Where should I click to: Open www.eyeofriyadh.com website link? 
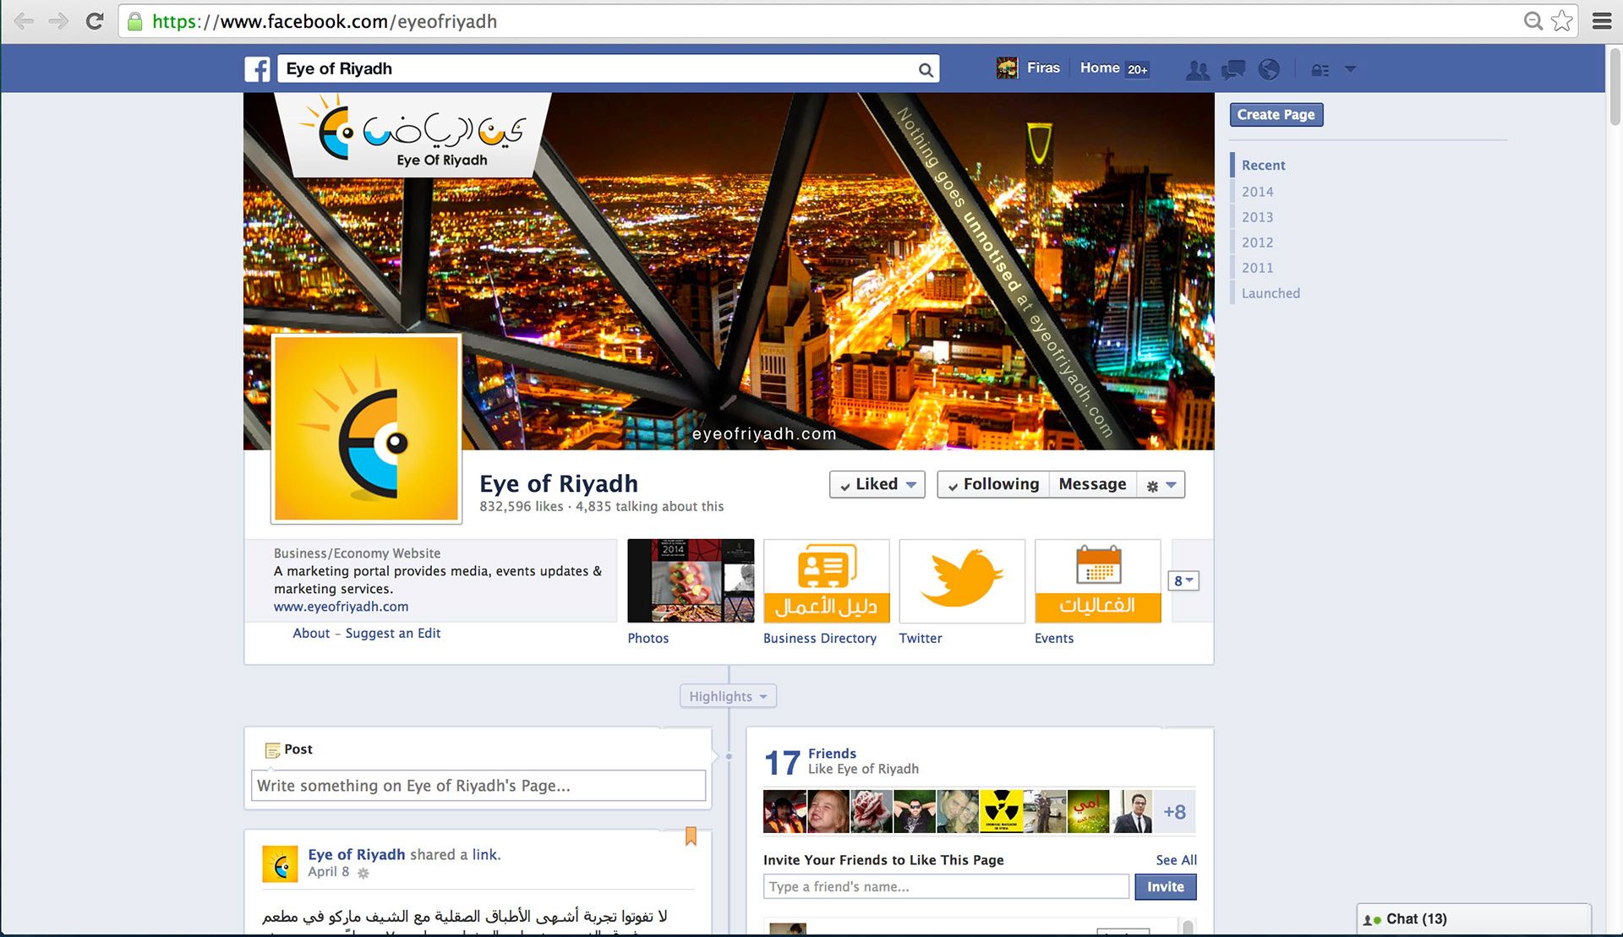pos(341,607)
